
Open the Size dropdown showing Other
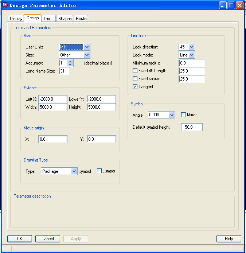point(87,55)
